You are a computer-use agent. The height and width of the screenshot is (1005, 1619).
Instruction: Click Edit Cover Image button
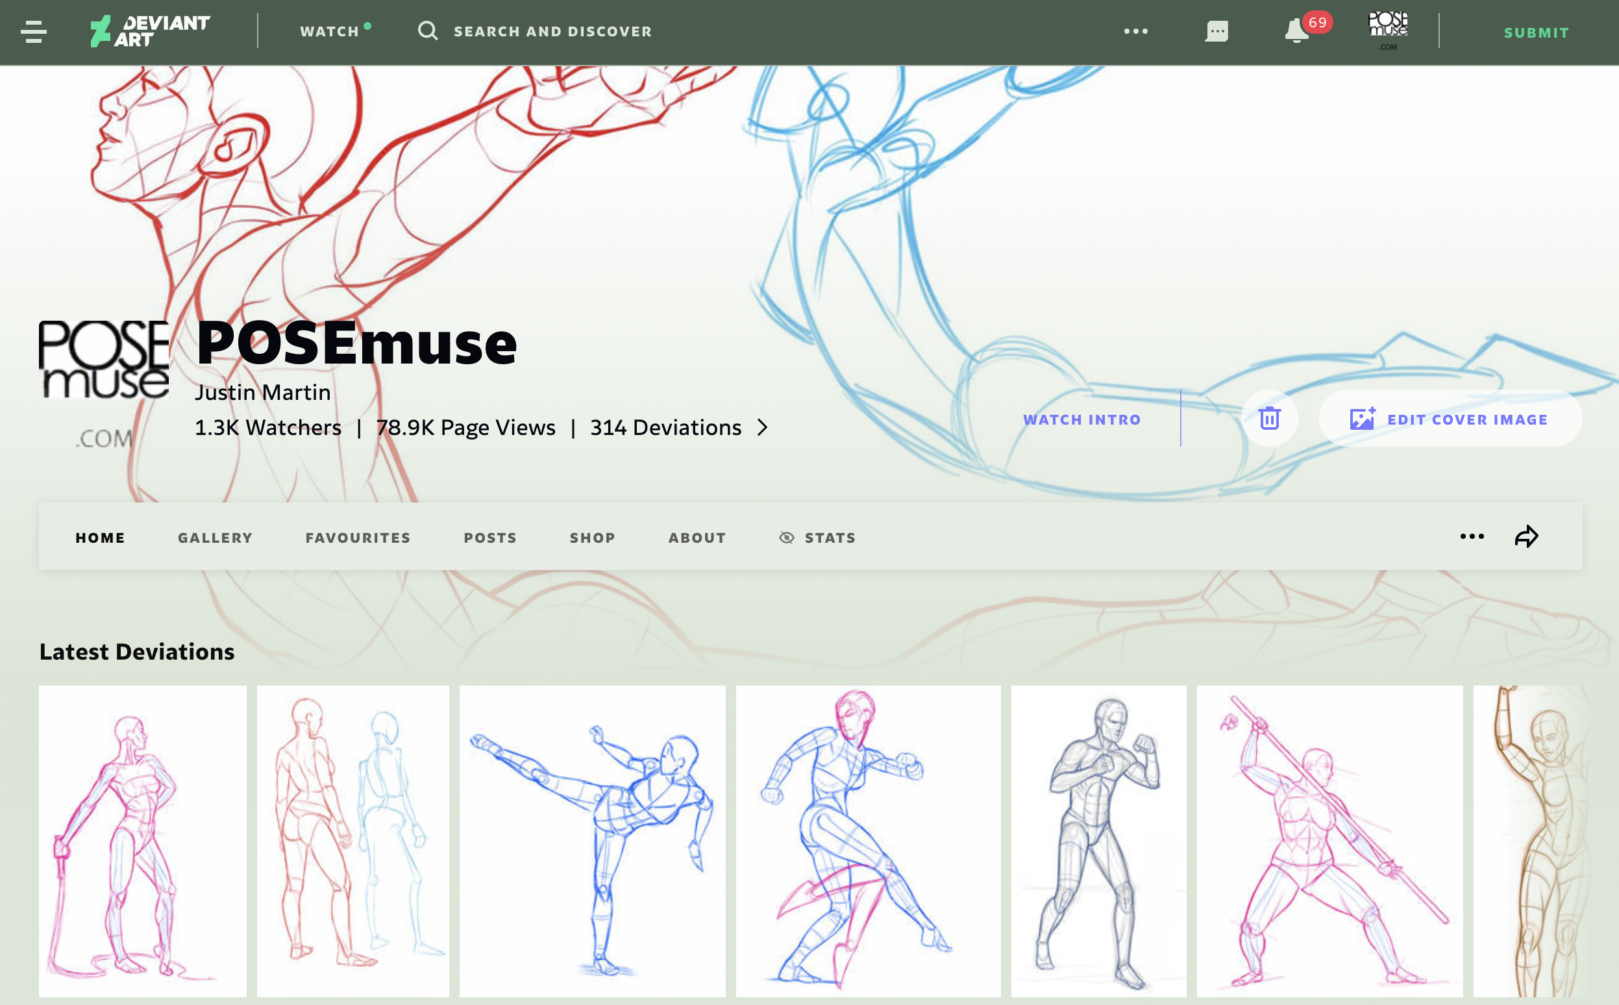coord(1450,419)
